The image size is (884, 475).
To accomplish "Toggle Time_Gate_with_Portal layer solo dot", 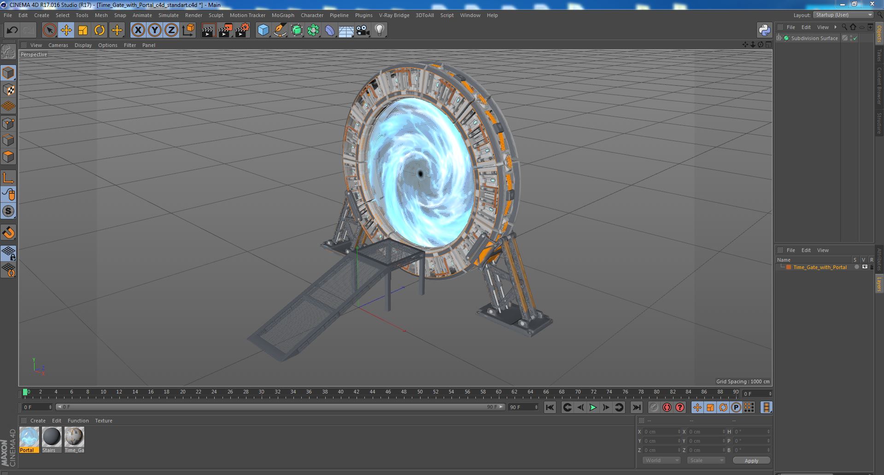I will (856, 267).
